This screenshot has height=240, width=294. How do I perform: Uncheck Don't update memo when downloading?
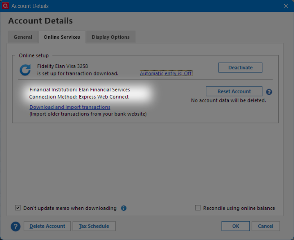tap(18, 208)
